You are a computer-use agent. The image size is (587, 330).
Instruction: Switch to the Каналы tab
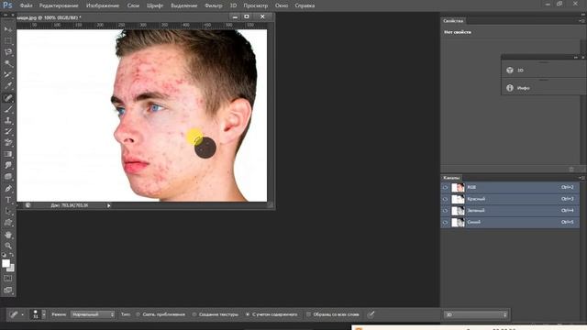pyautogui.click(x=451, y=178)
